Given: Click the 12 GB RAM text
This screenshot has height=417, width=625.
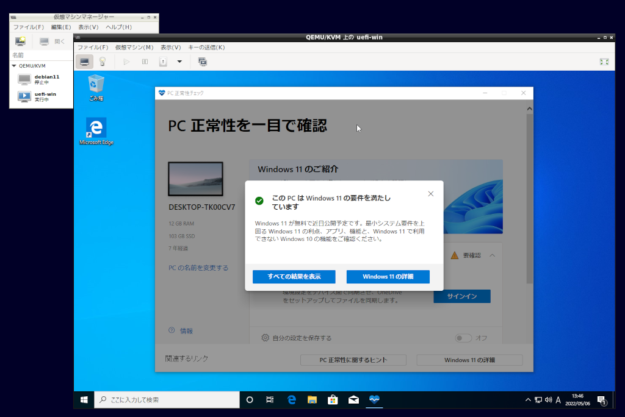Looking at the screenshot, I should click(x=181, y=223).
